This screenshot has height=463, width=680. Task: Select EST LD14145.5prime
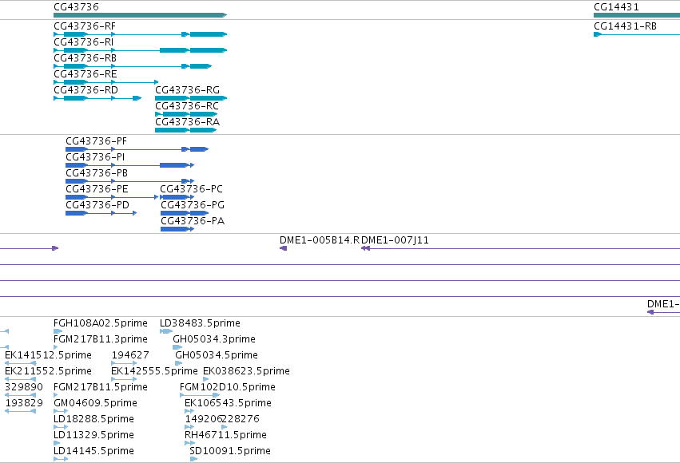61,460
